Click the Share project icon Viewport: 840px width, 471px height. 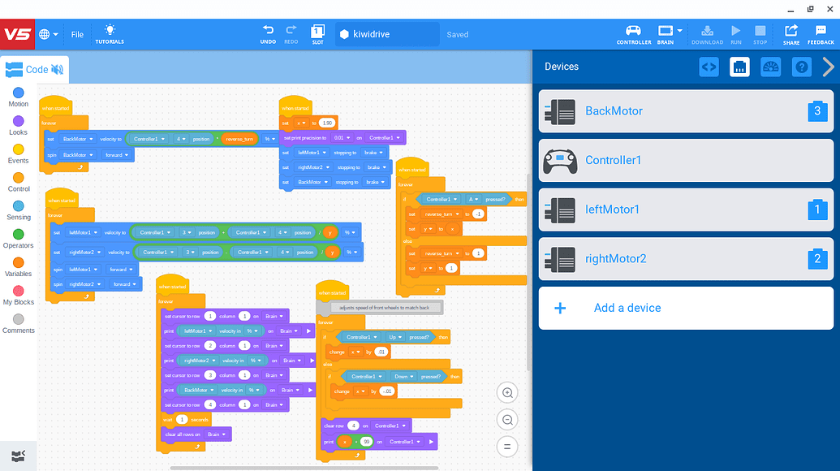pyautogui.click(x=790, y=30)
